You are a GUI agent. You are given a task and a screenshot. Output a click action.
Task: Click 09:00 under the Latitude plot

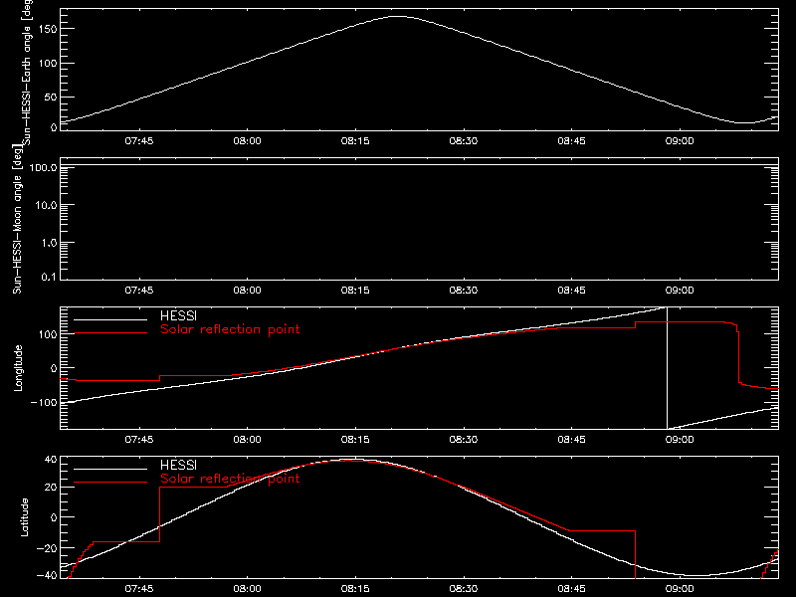click(x=680, y=589)
